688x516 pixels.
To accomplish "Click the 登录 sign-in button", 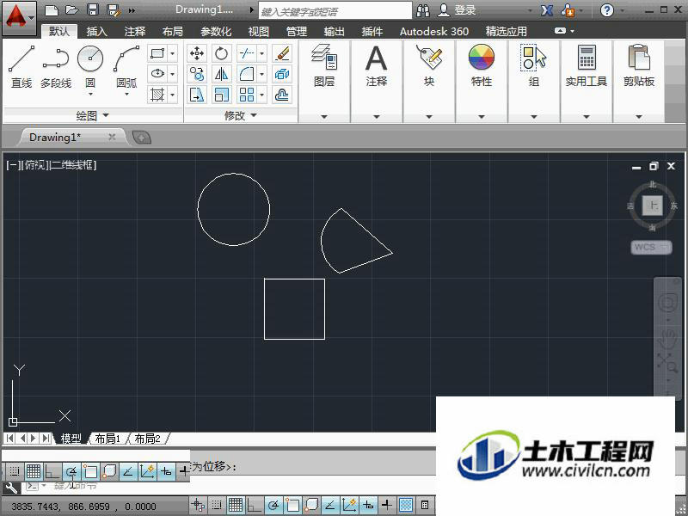I will click(458, 10).
